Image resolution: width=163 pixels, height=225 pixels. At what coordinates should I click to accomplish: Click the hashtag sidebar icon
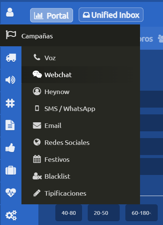tap(10, 103)
